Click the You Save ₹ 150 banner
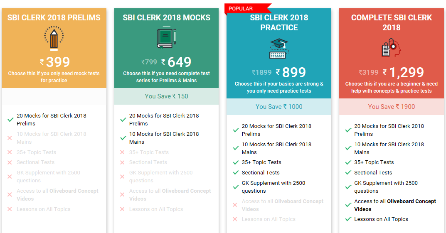Screen dimensions: 446x233 (166, 96)
